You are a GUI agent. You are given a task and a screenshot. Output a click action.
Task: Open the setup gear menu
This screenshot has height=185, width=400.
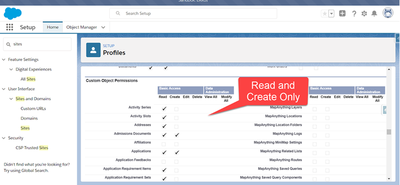point(364,14)
